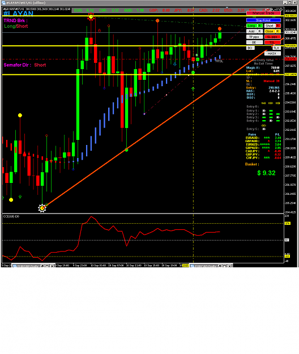Click the Entry price value
Image resolution: width=299 pixels, height=354 pixels.
click(274, 88)
